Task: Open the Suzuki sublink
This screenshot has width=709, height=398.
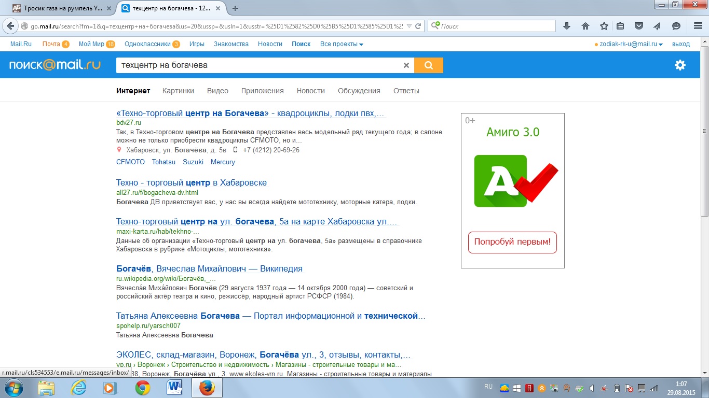Action: click(x=193, y=162)
